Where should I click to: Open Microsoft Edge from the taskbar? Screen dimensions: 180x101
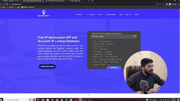(x=66, y=100)
